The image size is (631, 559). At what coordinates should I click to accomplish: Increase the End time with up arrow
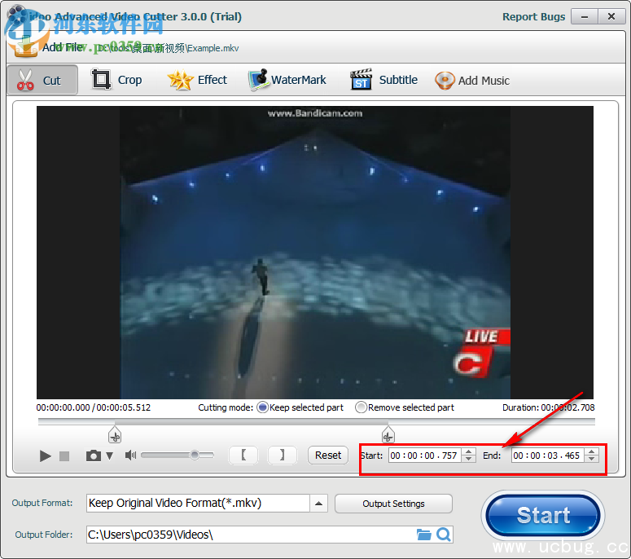(591, 452)
